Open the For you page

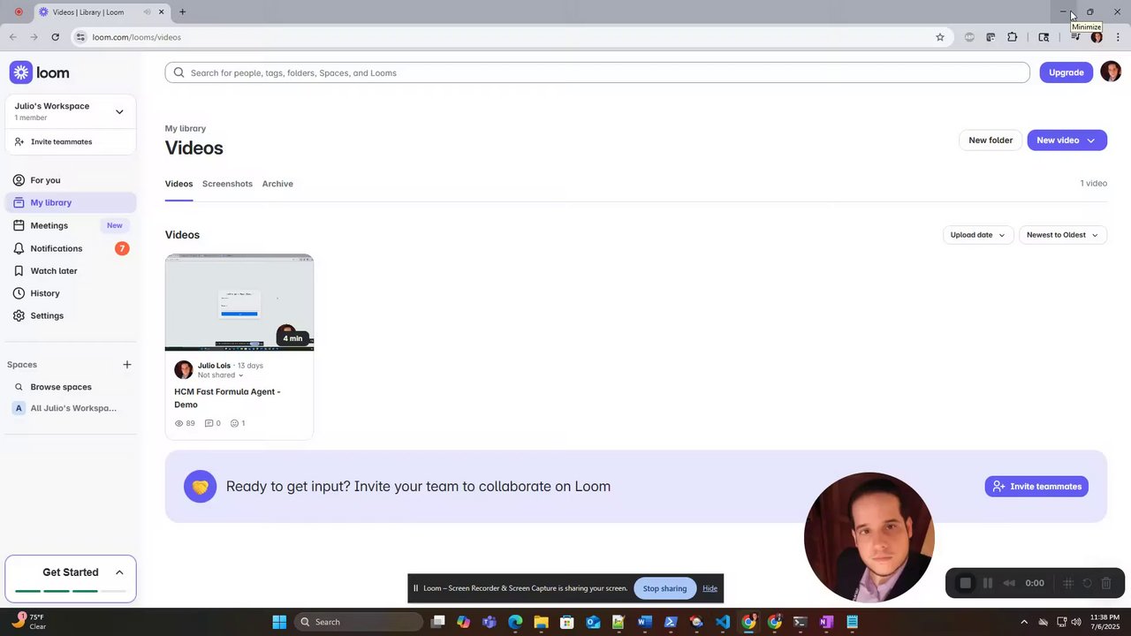pyautogui.click(x=71, y=180)
